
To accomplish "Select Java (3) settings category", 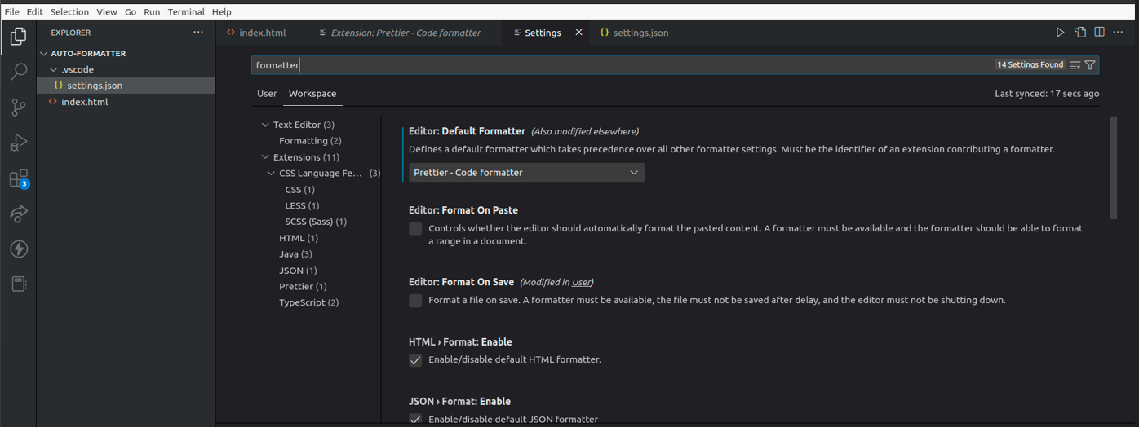I will (x=295, y=254).
